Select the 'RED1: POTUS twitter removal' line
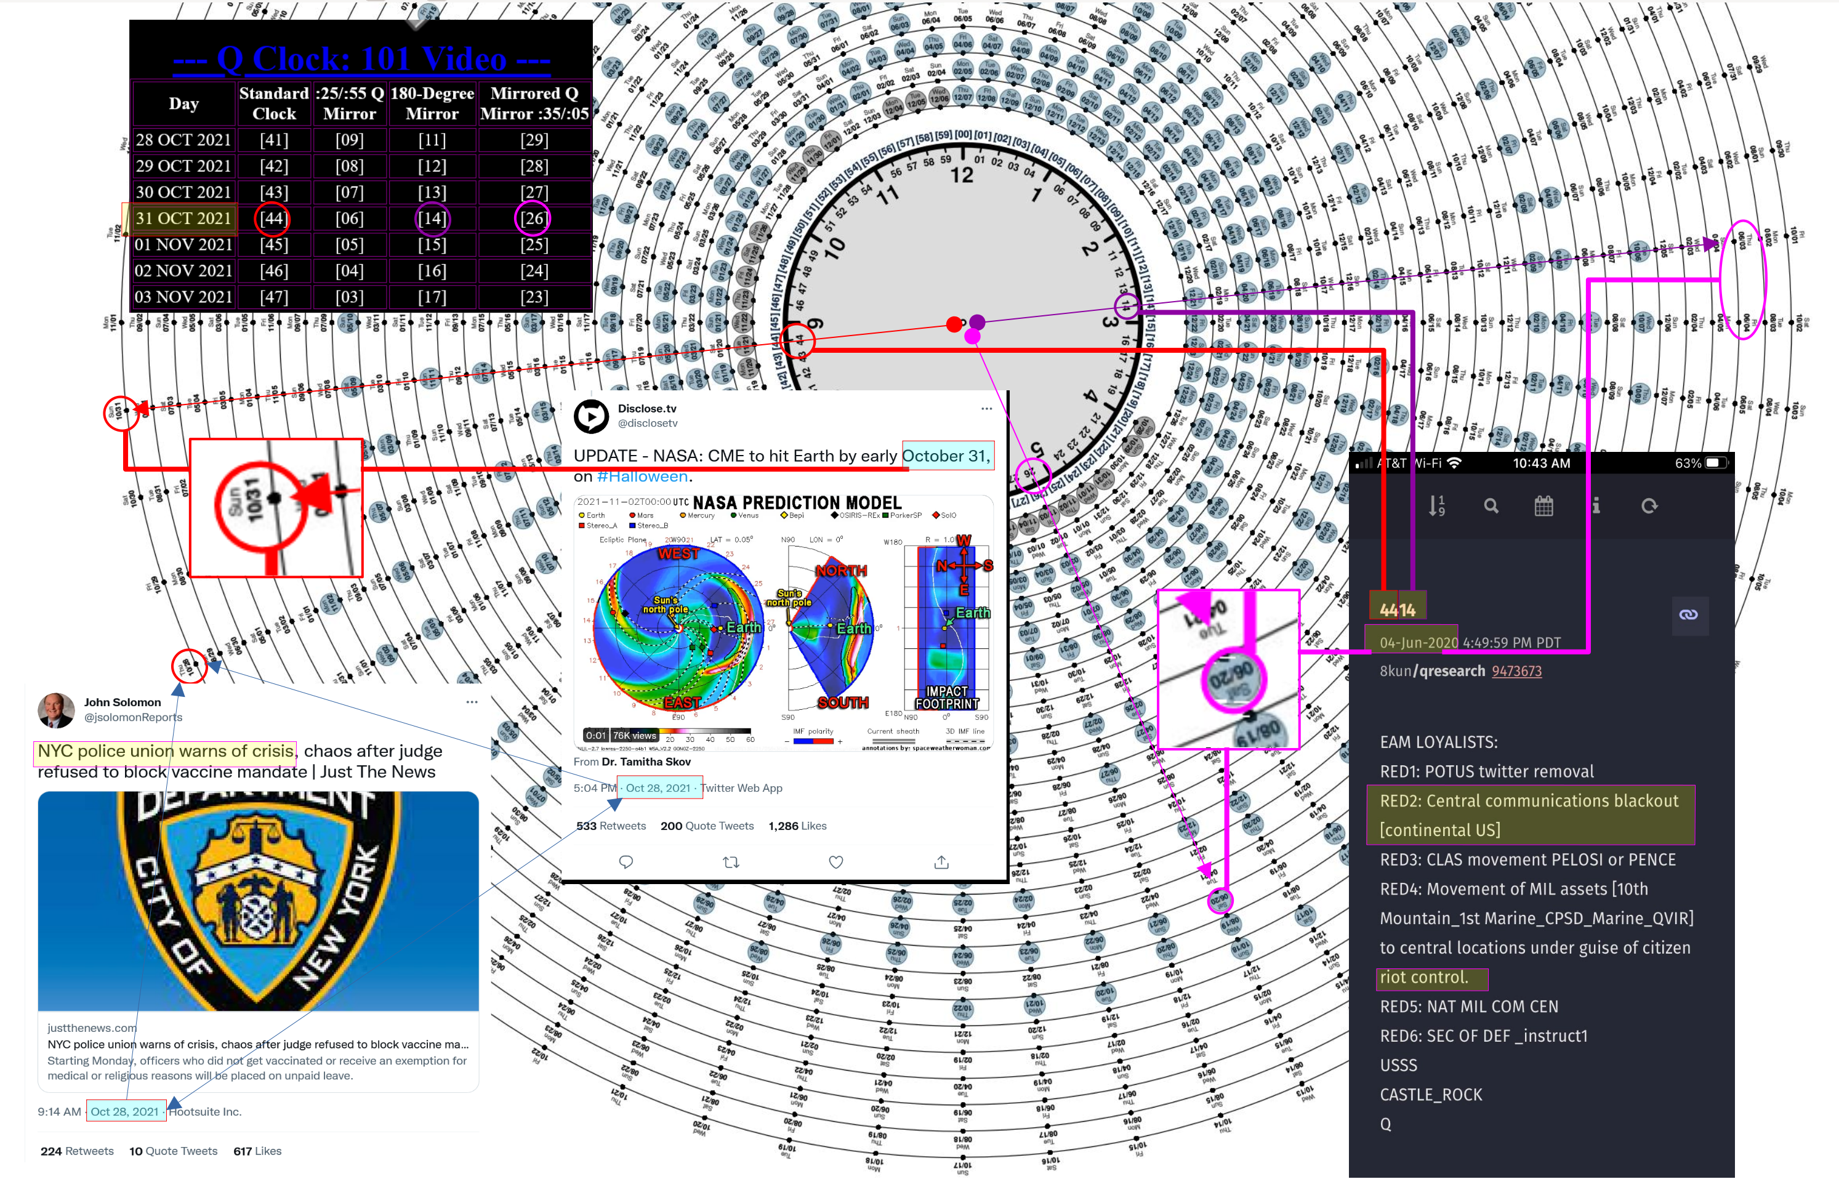 (1487, 773)
